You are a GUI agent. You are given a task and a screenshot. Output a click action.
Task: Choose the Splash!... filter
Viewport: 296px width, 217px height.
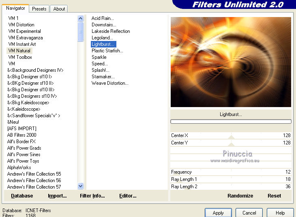click(100, 70)
